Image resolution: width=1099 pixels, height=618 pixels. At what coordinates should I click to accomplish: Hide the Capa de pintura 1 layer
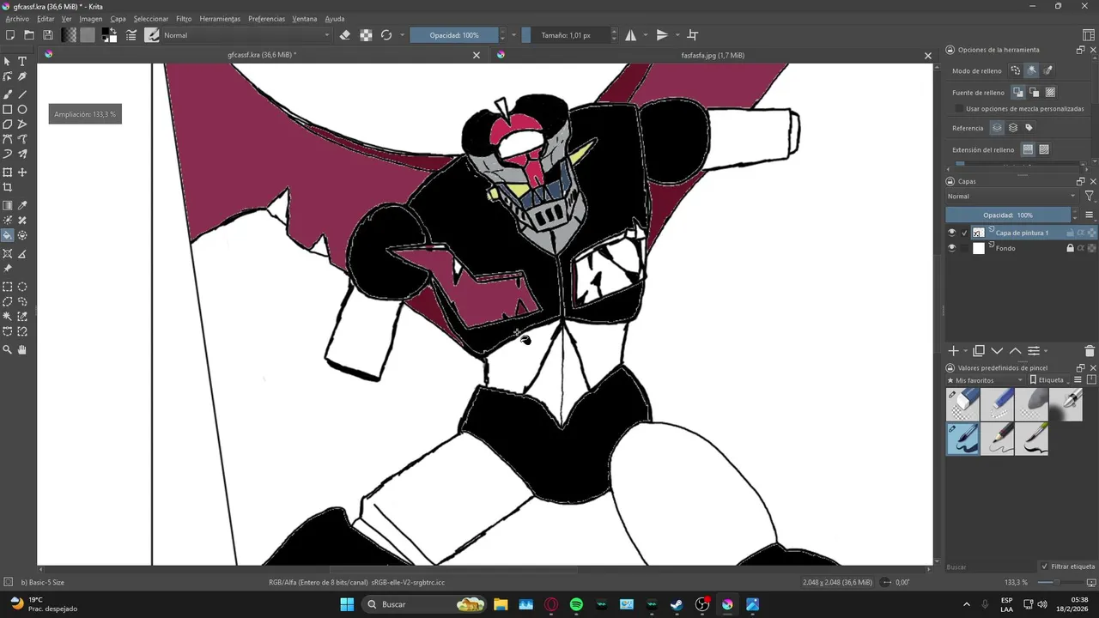tap(951, 233)
